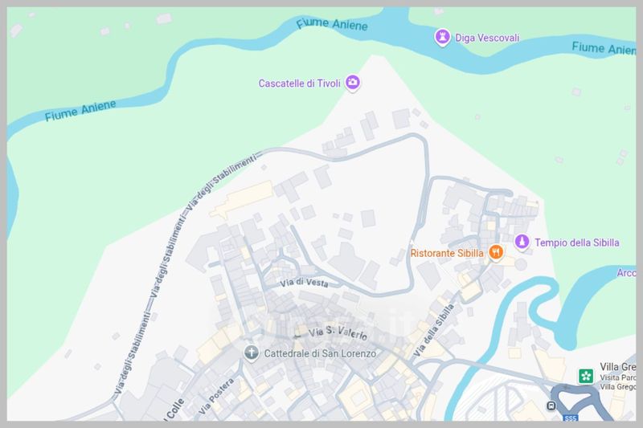Viewport: 643px width, 428px height.
Task: Select the Ristorante Sibilla text label
Action: pos(447,253)
